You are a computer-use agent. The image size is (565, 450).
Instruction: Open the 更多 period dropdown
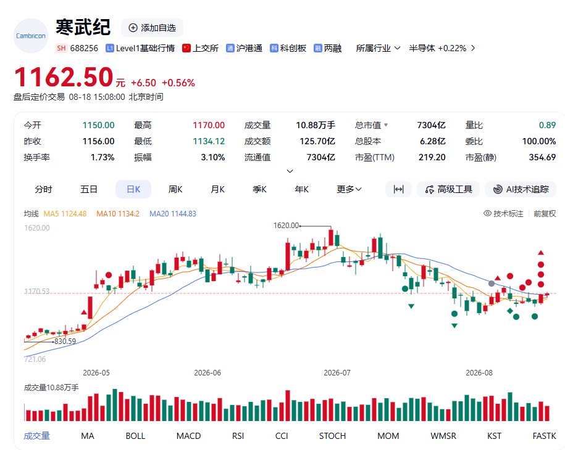pyautogui.click(x=349, y=189)
